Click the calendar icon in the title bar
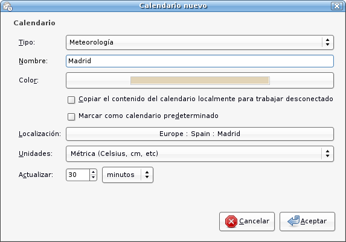Screen dimensions: 346x242 click(8, 6)
